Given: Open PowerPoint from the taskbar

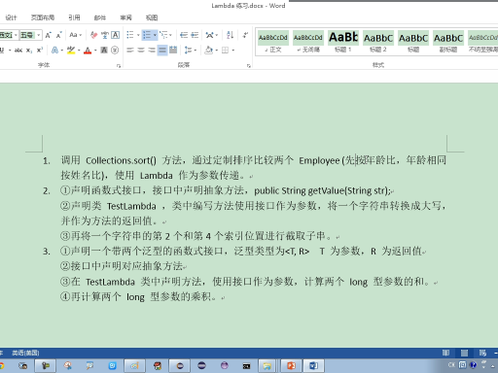Looking at the screenshot, I should click(291, 366).
